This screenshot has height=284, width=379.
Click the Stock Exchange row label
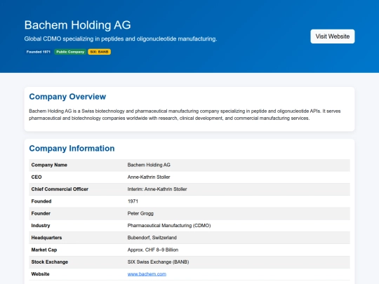(50, 262)
